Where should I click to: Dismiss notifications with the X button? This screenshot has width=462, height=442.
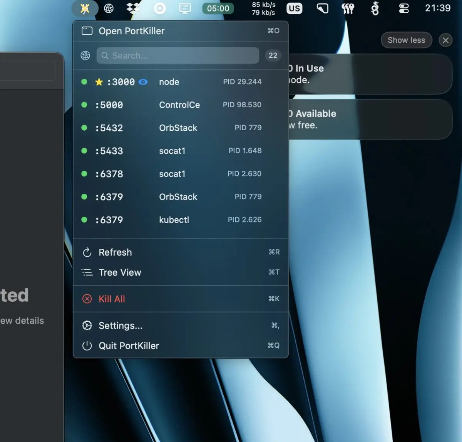[x=445, y=40]
